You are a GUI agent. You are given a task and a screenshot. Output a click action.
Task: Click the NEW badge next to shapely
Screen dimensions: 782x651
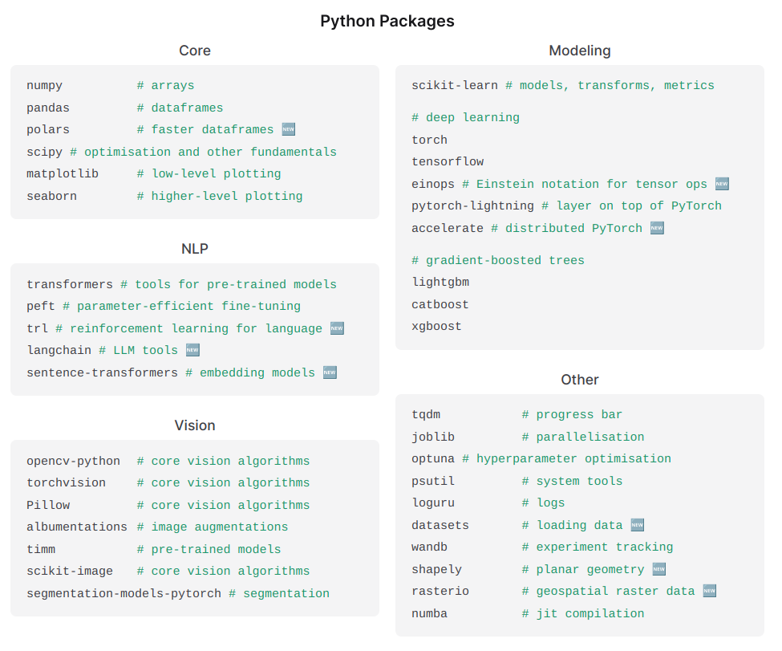coord(660,569)
